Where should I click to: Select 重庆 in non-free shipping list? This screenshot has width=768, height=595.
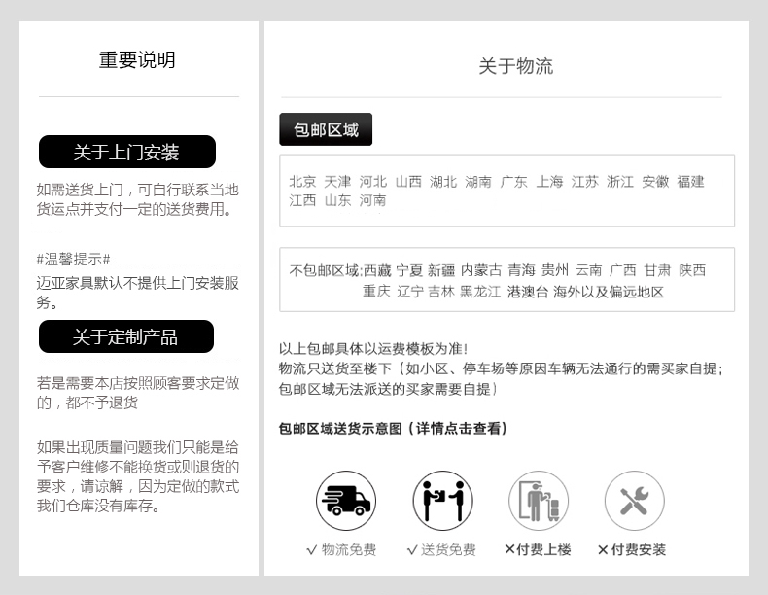click(376, 292)
